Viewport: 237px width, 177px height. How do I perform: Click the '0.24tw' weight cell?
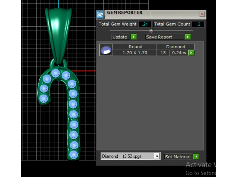pyautogui.click(x=179, y=53)
